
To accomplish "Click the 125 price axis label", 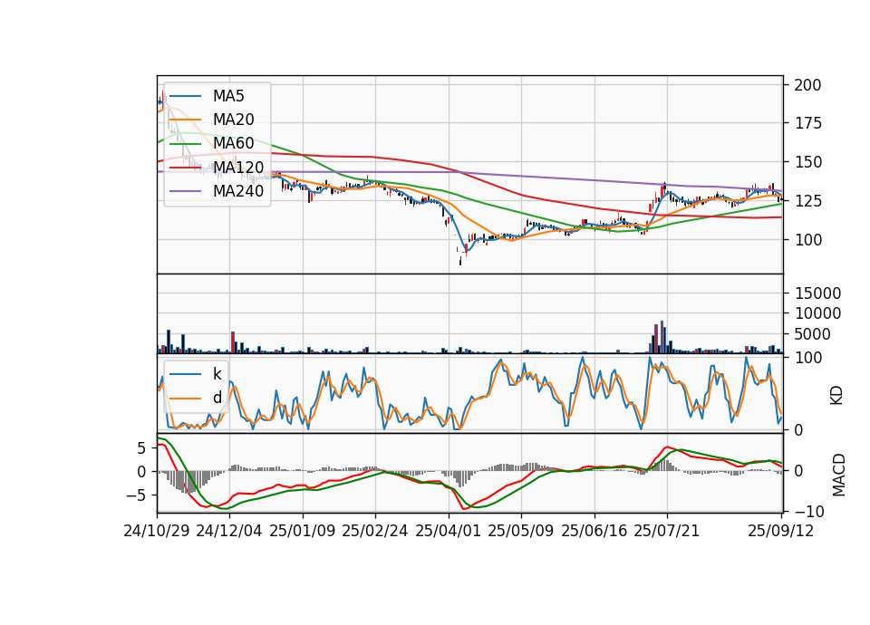I will coord(807,201).
